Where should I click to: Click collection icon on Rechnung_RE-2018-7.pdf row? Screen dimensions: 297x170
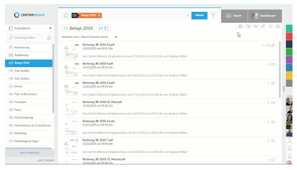click(273, 141)
